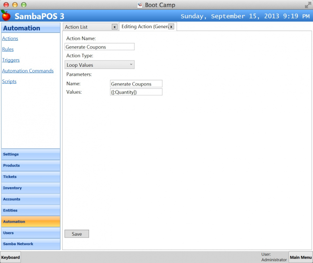
Task: Close the Action List tab
Action: [x=114, y=27]
